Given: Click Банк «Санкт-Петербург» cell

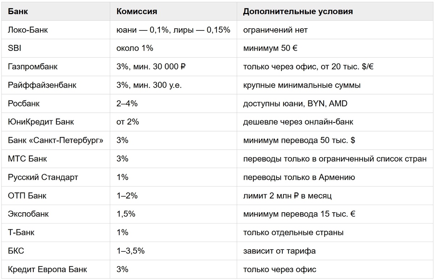Looking at the screenshot, I should pyautogui.click(x=55, y=141).
